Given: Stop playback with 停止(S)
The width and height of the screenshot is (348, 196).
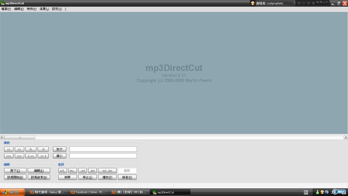Looking at the screenshot, I should (x=87, y=177).
